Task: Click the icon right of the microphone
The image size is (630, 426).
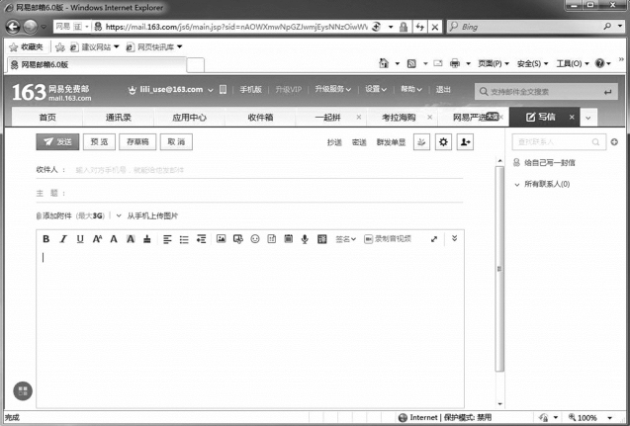Action: coord(321,239)
